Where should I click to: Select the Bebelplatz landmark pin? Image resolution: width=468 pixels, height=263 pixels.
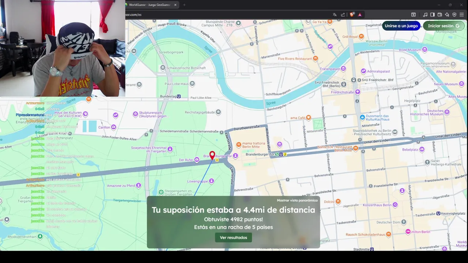(422, 149)
